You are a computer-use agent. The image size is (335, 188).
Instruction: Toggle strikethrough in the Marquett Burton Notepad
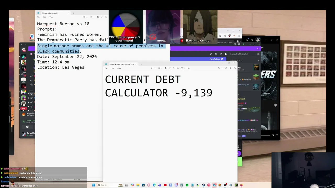coord(106,17)
